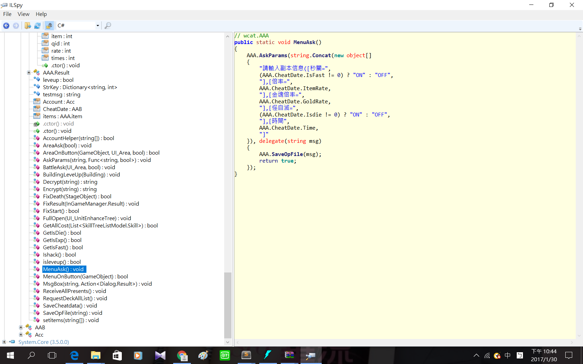The height and width of the screenshot is (364, 583).
Task: Click the tree scrollbar up arrow
Action: [228, 36]
